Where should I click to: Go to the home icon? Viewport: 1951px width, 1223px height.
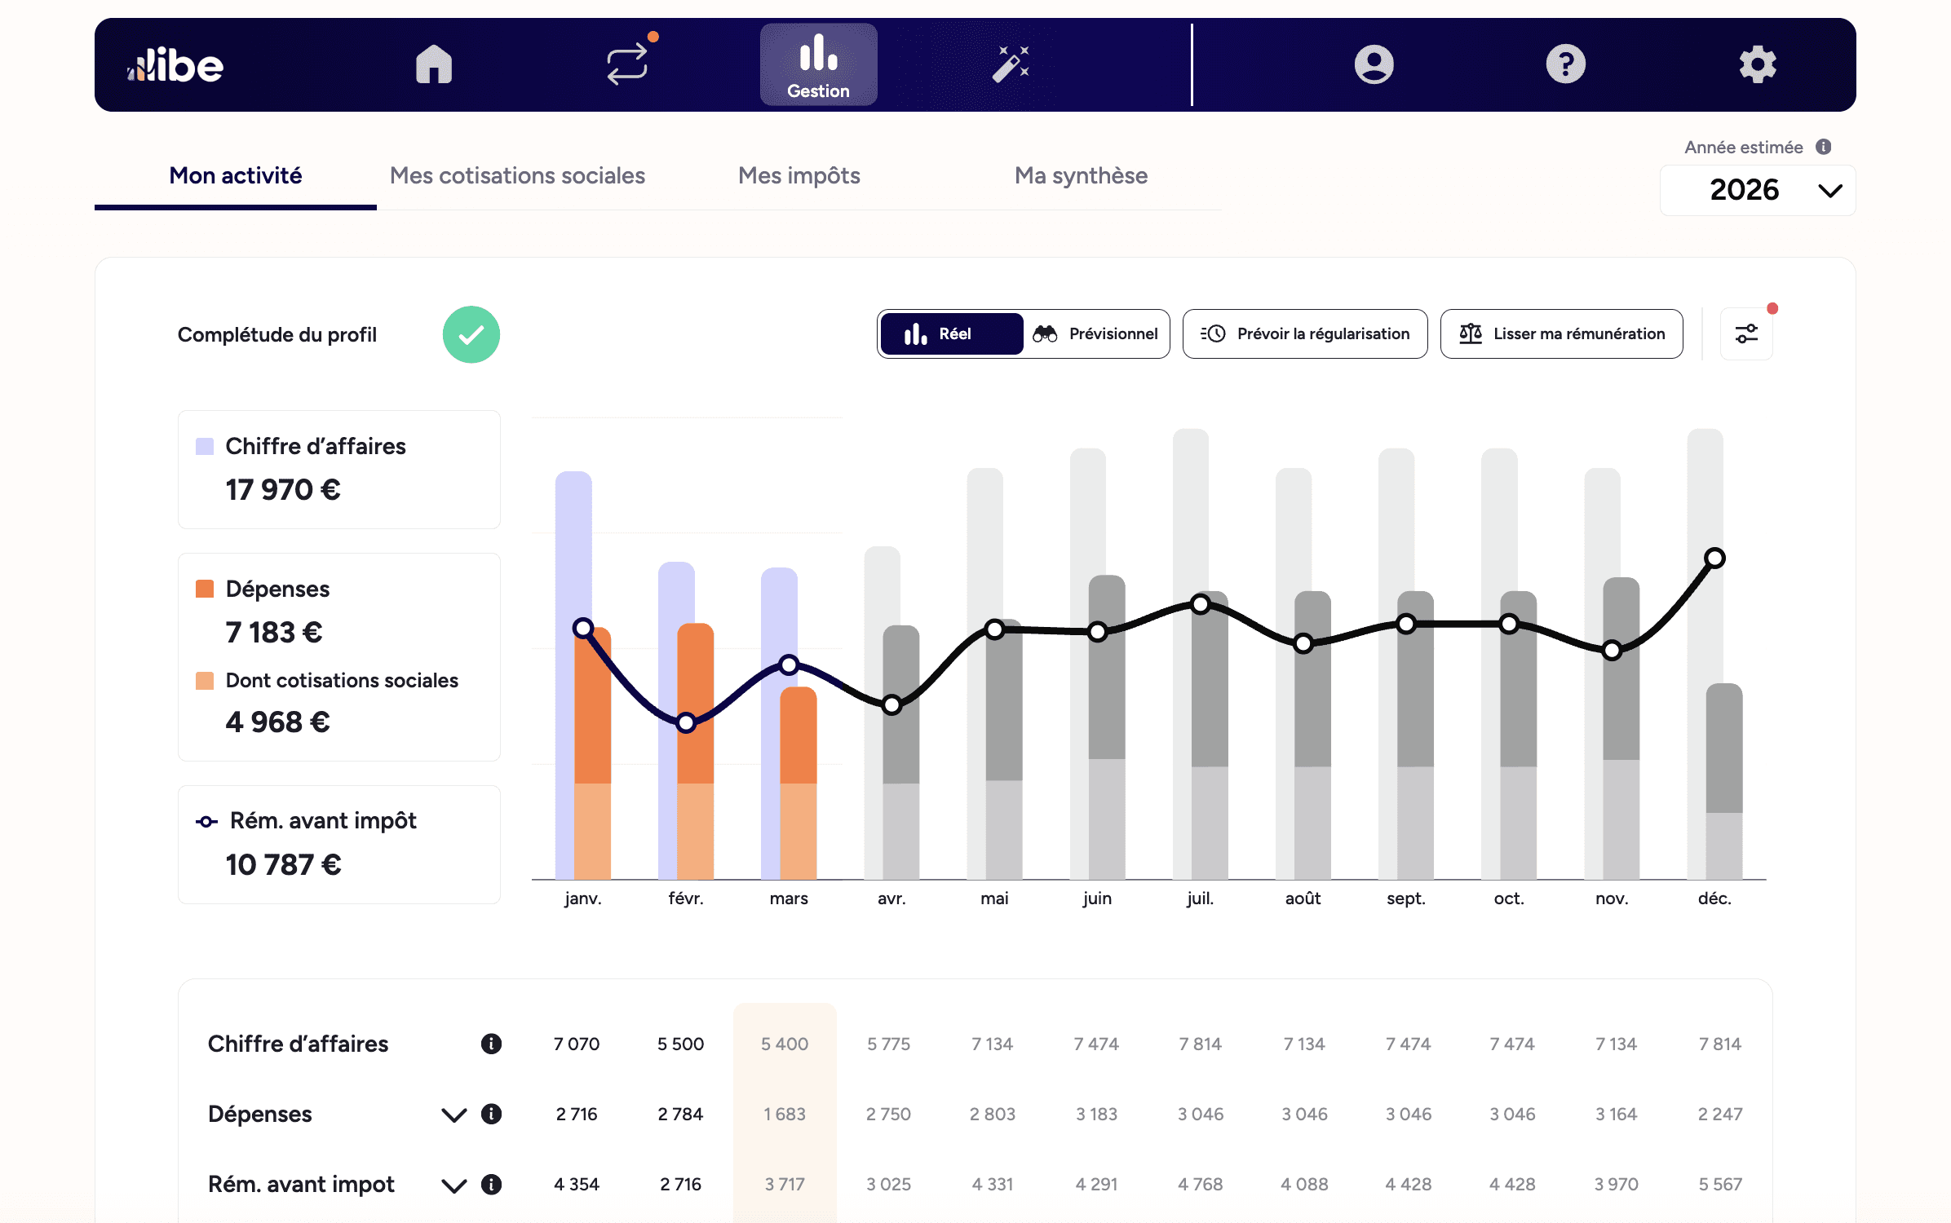[x=433, y=64]
